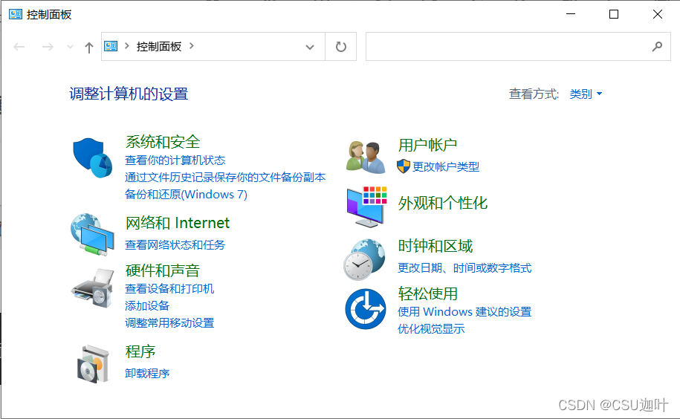Open the Appearance and Personalization monitor icon

[x=366, y=207]
